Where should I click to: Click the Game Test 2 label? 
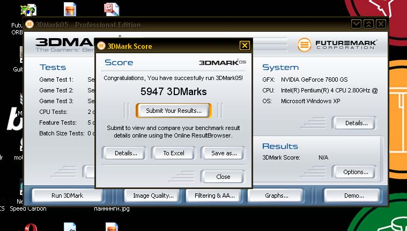coord(56,90)
